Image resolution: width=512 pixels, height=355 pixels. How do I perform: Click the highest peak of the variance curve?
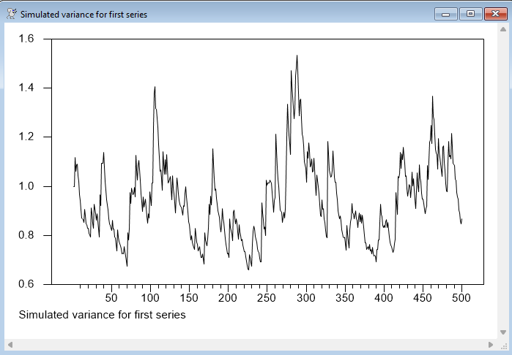pyautogui.click(x=297, y=56)
